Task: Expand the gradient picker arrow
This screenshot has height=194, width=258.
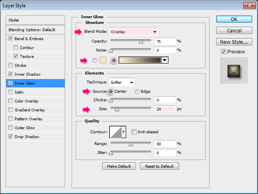Action: click(x=165, y=60)
